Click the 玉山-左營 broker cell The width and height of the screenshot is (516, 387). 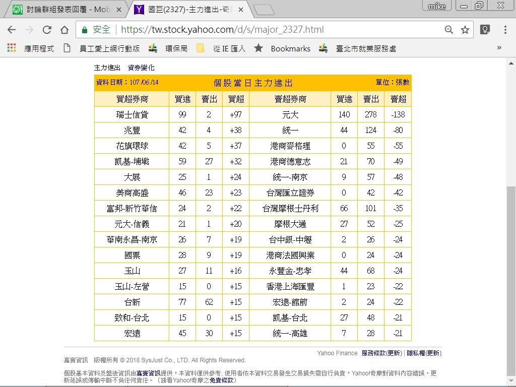coord(132,287)
